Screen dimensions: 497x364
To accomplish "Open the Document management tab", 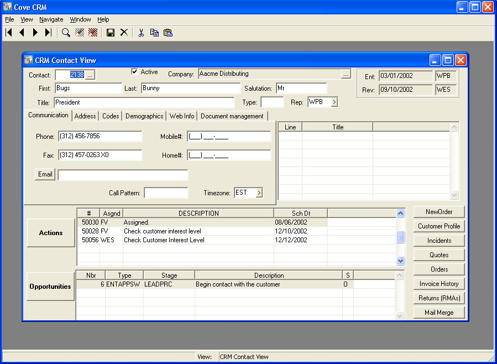I will 232,116.
